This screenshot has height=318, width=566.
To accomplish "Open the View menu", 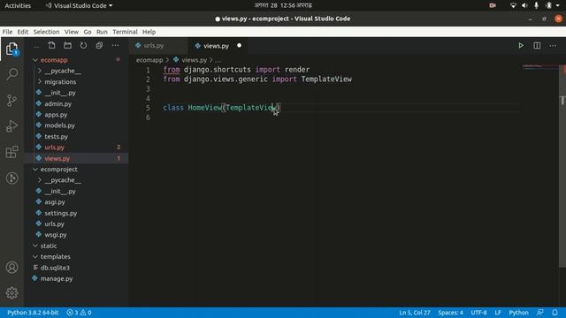I will coord(72,32).
